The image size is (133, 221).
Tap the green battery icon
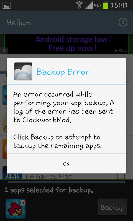pos(106,5)
